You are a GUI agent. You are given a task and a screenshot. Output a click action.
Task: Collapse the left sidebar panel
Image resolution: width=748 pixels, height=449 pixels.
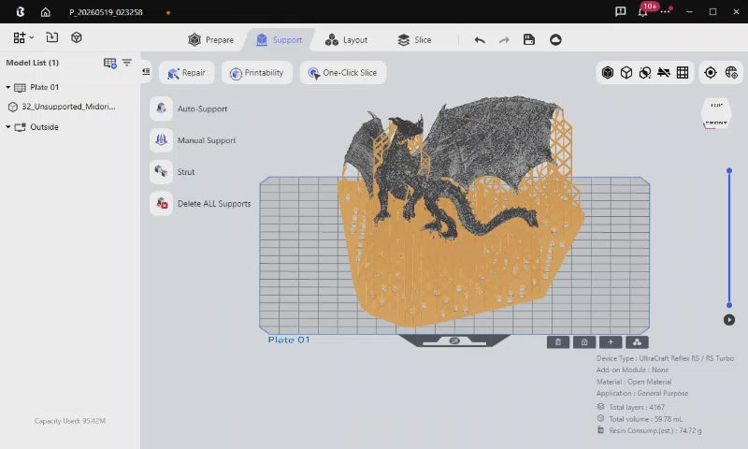coord(146,72)
